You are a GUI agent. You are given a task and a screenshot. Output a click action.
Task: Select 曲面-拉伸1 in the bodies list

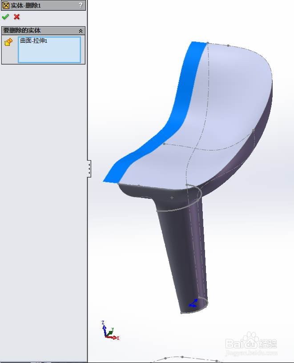tap(33, 41)
